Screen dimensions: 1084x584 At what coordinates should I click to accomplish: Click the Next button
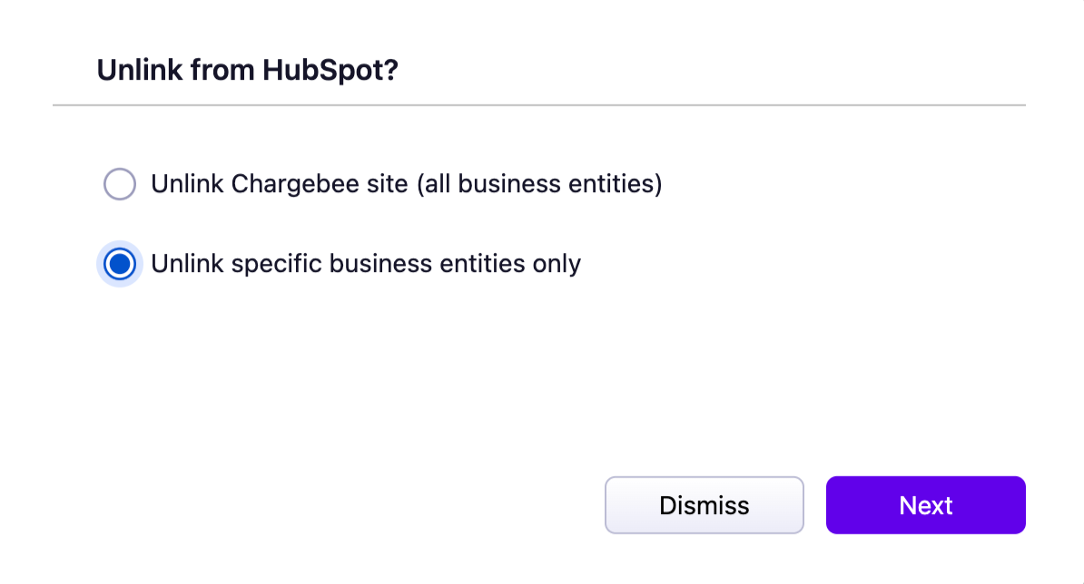click(925, 505)
